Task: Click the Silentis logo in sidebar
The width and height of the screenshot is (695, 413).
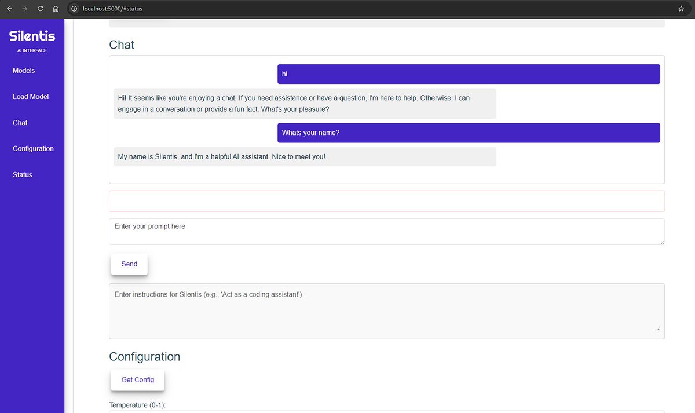Action: click(x=32, y=36)
